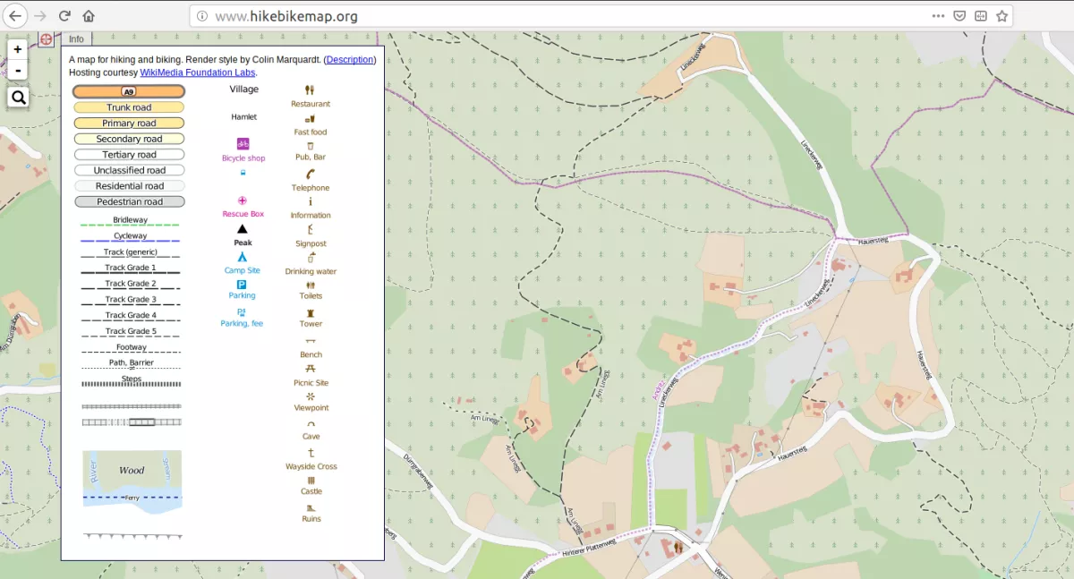Bookmark the page with the star icon
Screen dimensions: 1074x579
pyautogui.click(x=1002, y=15)
